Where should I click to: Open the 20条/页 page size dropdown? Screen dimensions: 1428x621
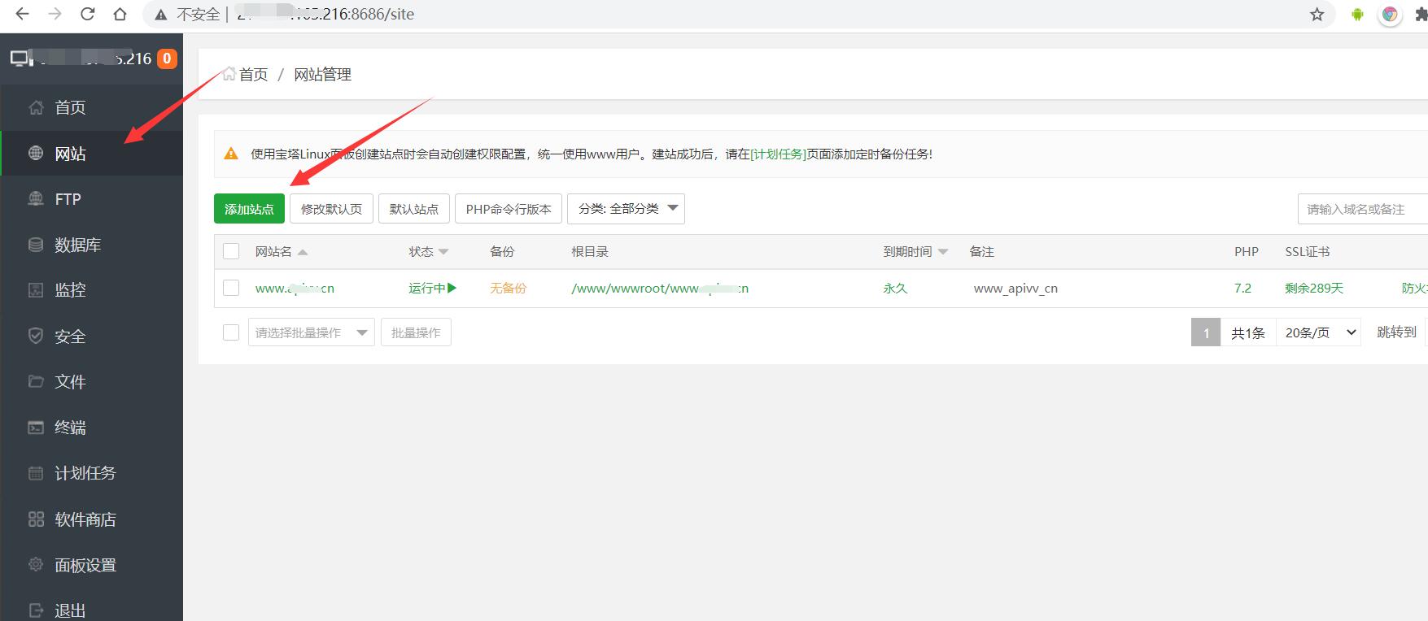[1320, 332]
